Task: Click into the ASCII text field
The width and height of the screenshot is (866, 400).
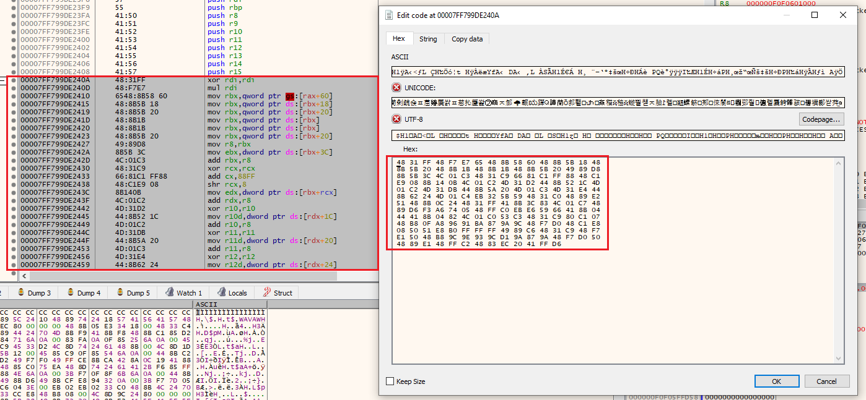Action: point(618,72)
